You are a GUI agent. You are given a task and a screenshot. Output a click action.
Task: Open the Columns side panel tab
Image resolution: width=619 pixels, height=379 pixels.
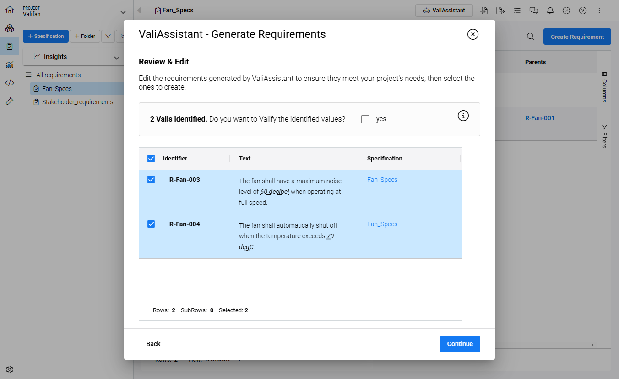point(604,87)
